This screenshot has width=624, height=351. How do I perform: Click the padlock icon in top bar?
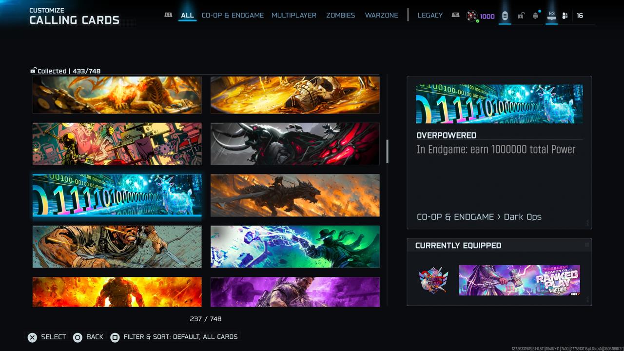[521, 16]
